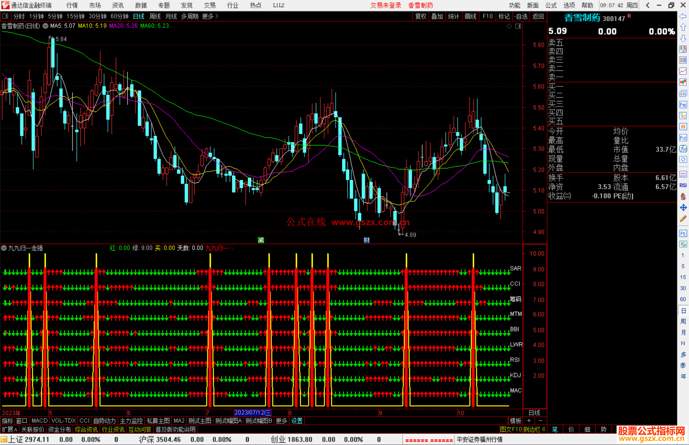Select the pencil drawing tool icon
The height and width of the screenshot is (445, 689).
pyautogui.click(x=683, y=219)
